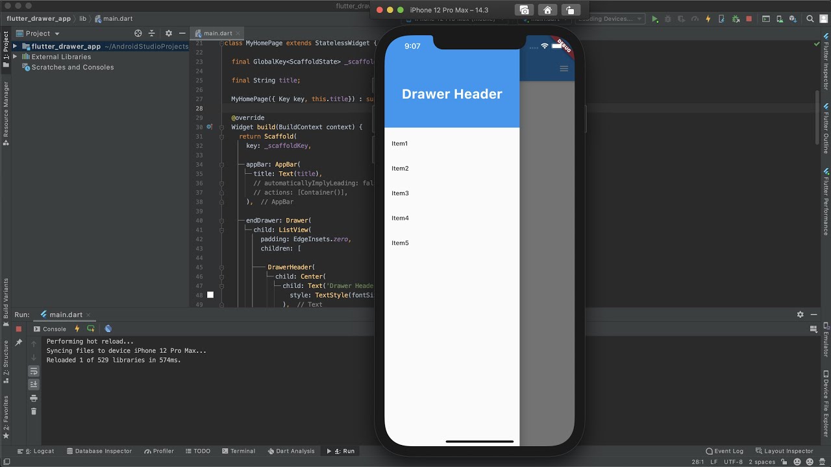The width and height of the screenshot is (831, 467).
Task: Fold the AppBar block at line 34
Action: pos(221,165)
